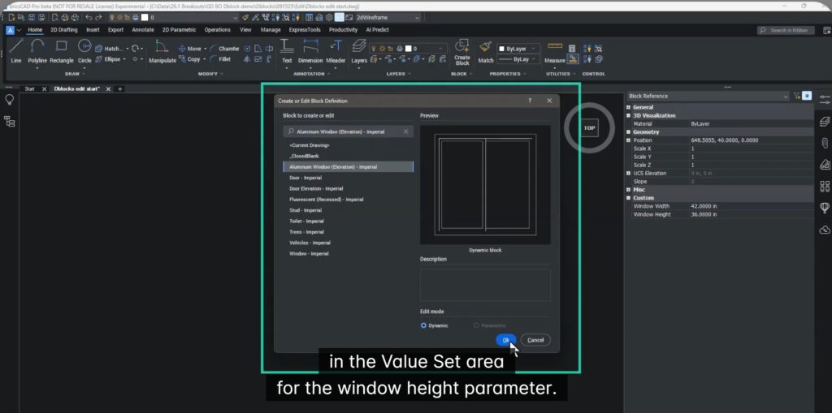Click the Text annotation tool
Viewport: 832px width, 413px height.
[287, 51]
